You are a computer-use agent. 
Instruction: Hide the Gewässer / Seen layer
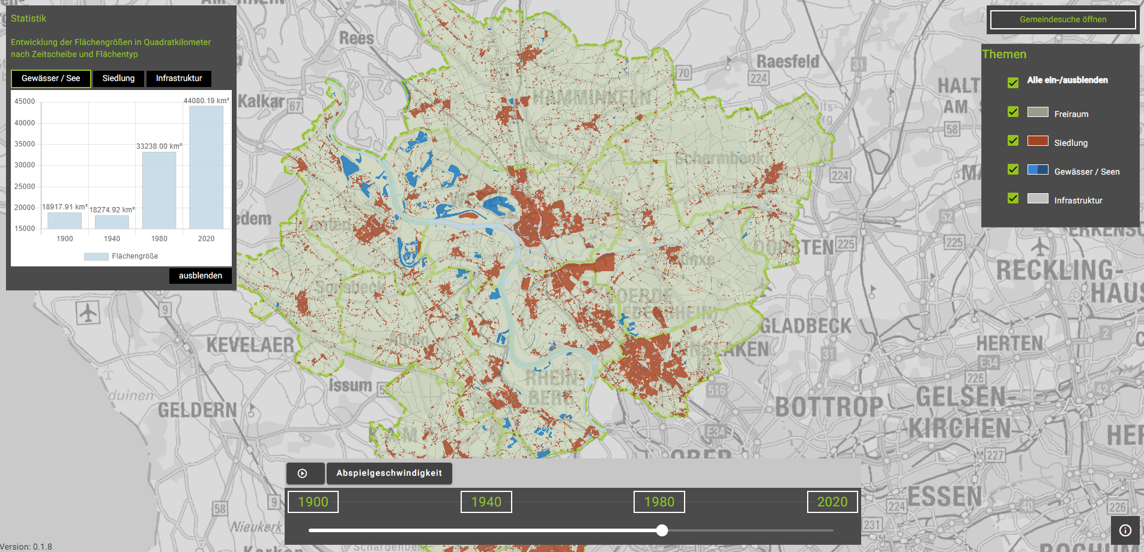(1013, 170)
